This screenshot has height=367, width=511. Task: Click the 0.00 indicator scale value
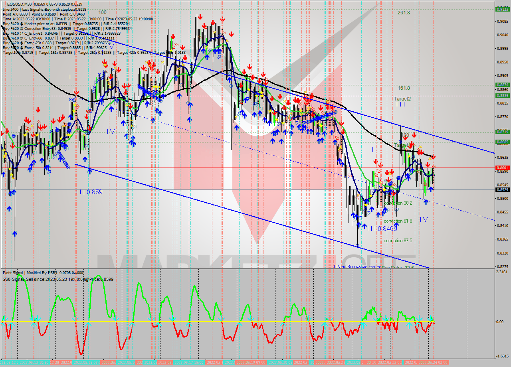click(500, 322)
